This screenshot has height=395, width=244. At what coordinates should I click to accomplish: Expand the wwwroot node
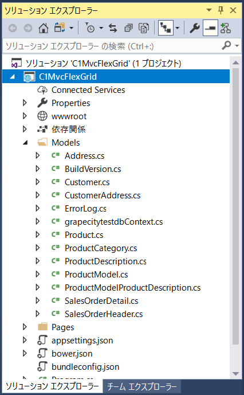[x=25, y=116]
